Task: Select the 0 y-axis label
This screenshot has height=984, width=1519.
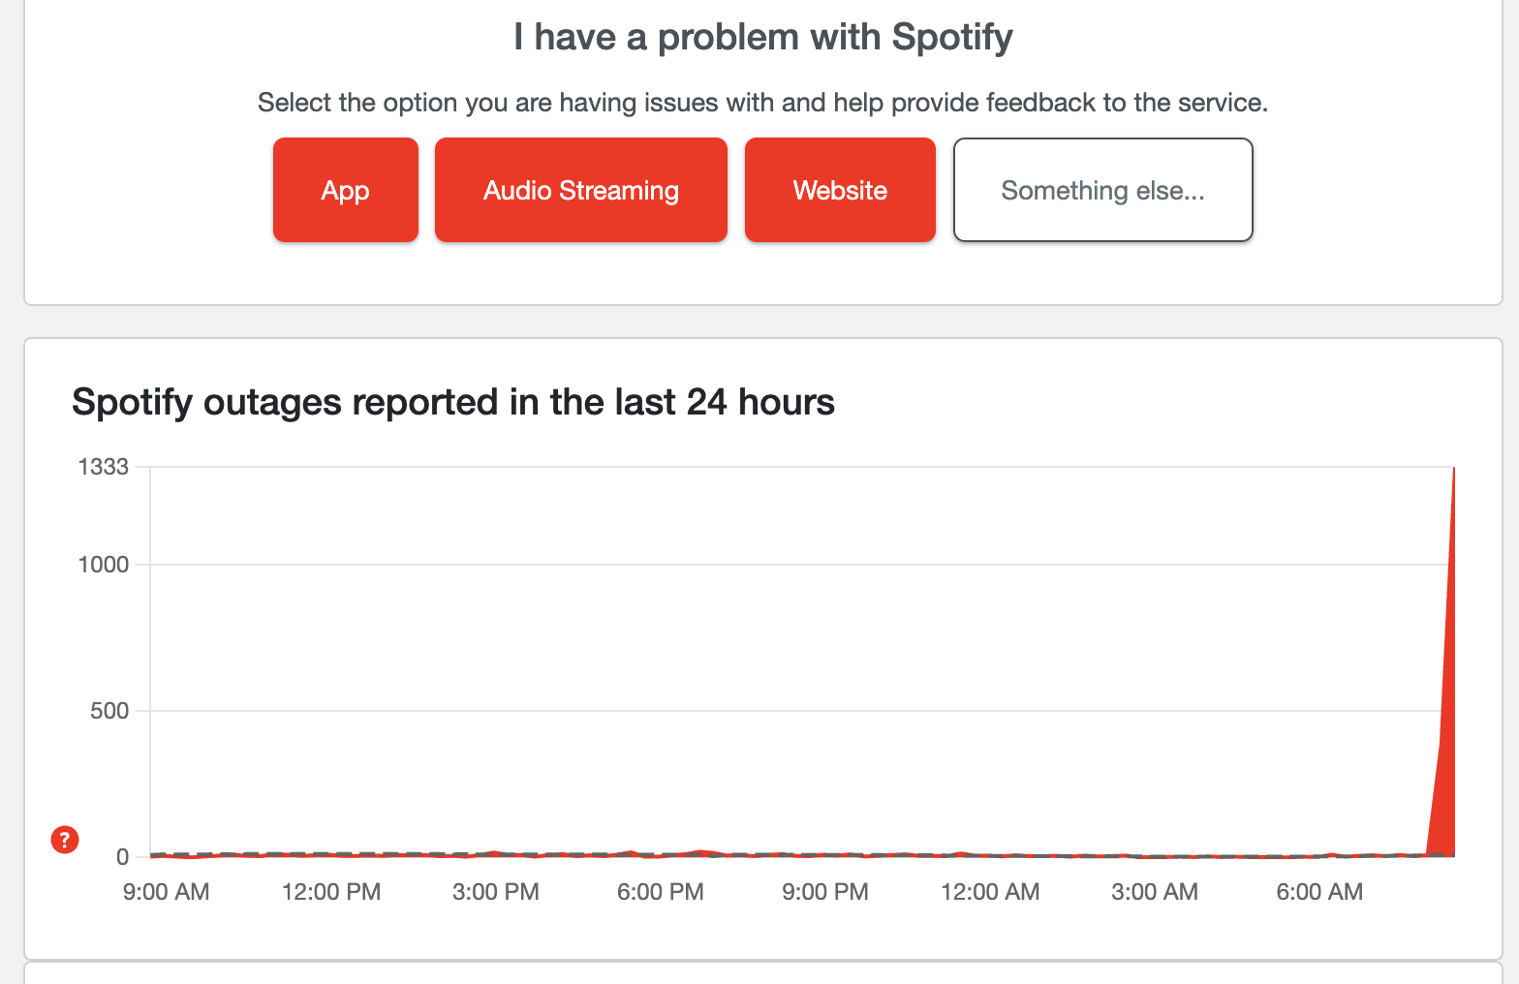Action: coord(123,857)
